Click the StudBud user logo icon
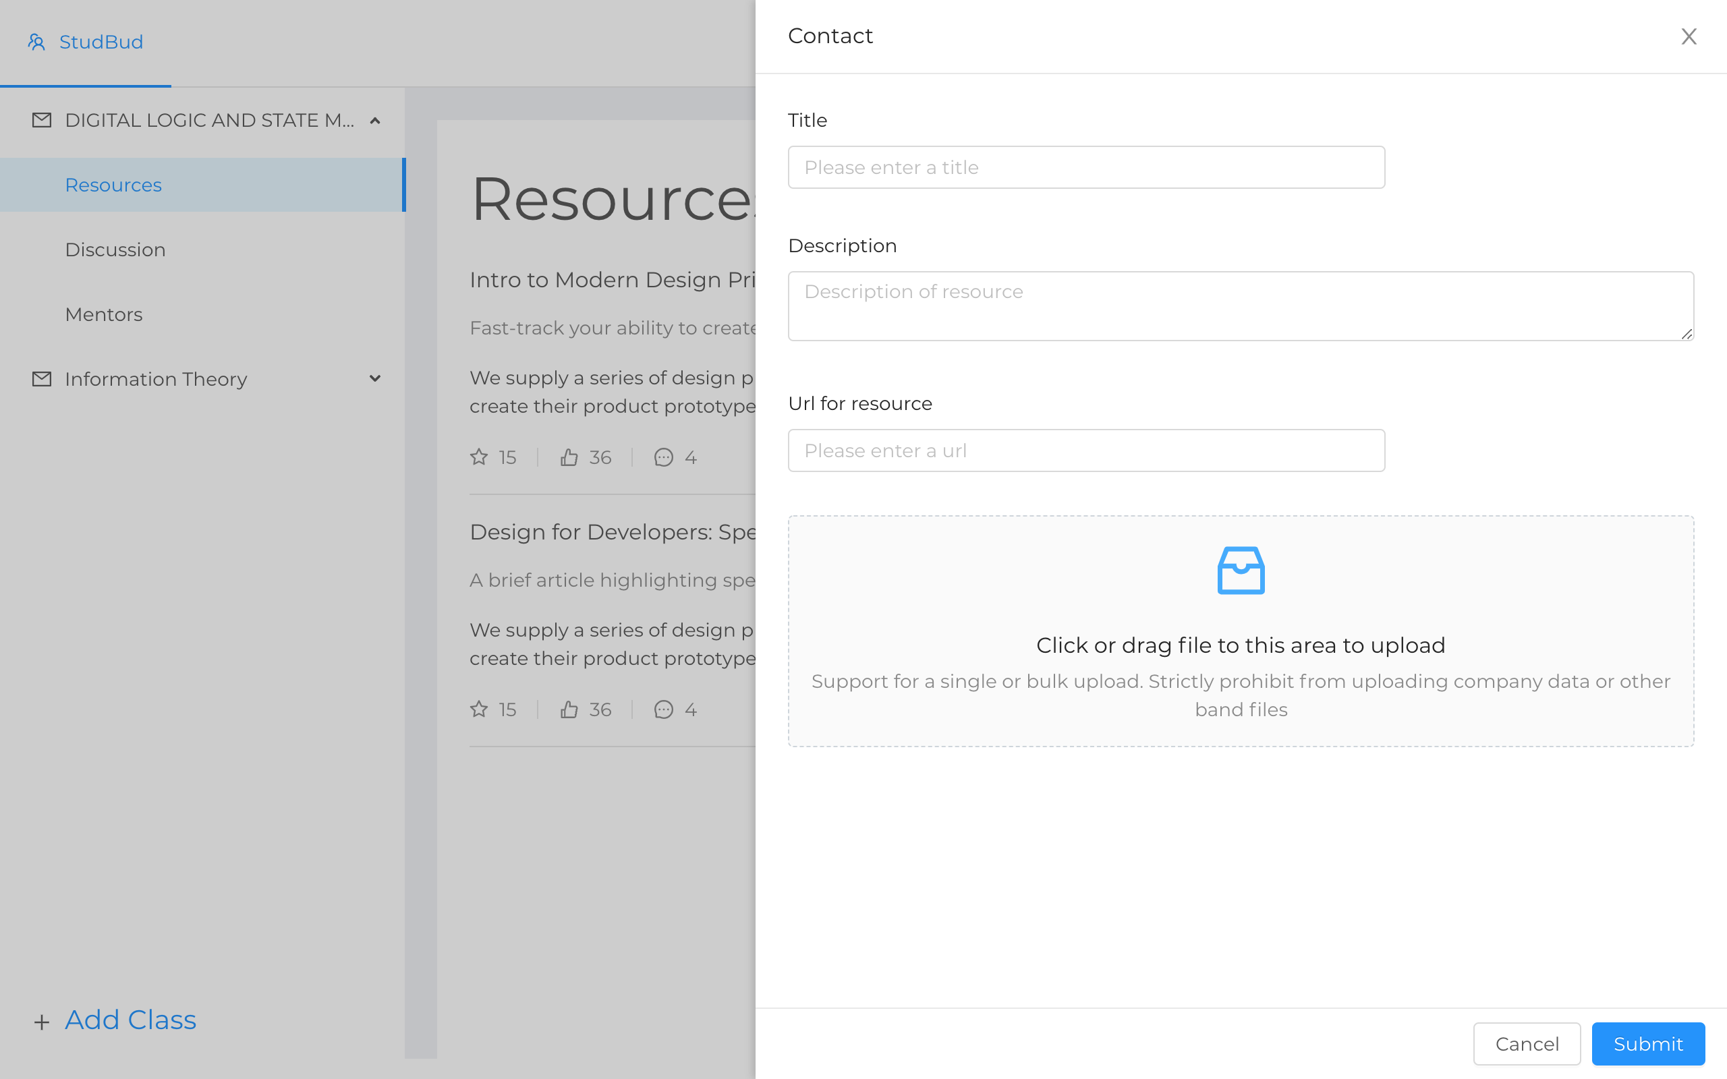This screenshot has width=1727, height=1079. click(x=36, y=42)
